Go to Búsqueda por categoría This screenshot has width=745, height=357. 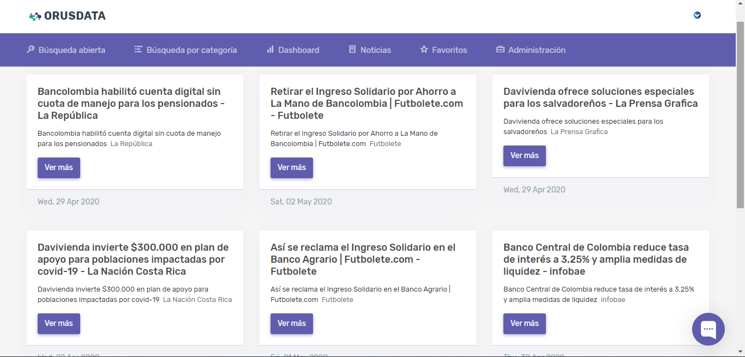pyautogui.click(x=186, y=50)
